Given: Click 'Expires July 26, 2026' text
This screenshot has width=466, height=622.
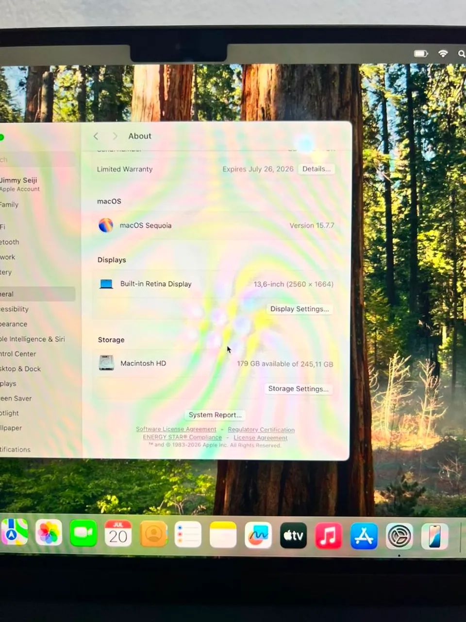Looking at the screenshot, I should pyautogui.click(x=258, y=169).
